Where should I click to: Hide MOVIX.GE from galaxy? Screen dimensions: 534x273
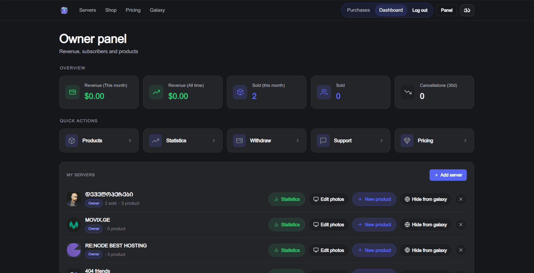click(426, 225)
